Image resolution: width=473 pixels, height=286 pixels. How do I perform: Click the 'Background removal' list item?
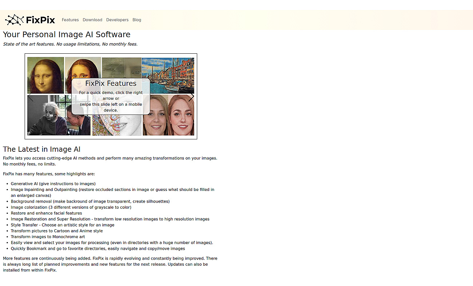(x=90, y=201)
